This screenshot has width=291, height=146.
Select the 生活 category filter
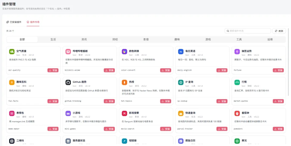[53, 40]
